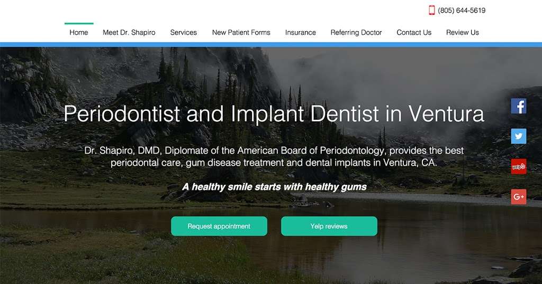Click the Dr. Shapiro description paragraph
The width and height of the screenshot is (542, 284).
point(274,156)
